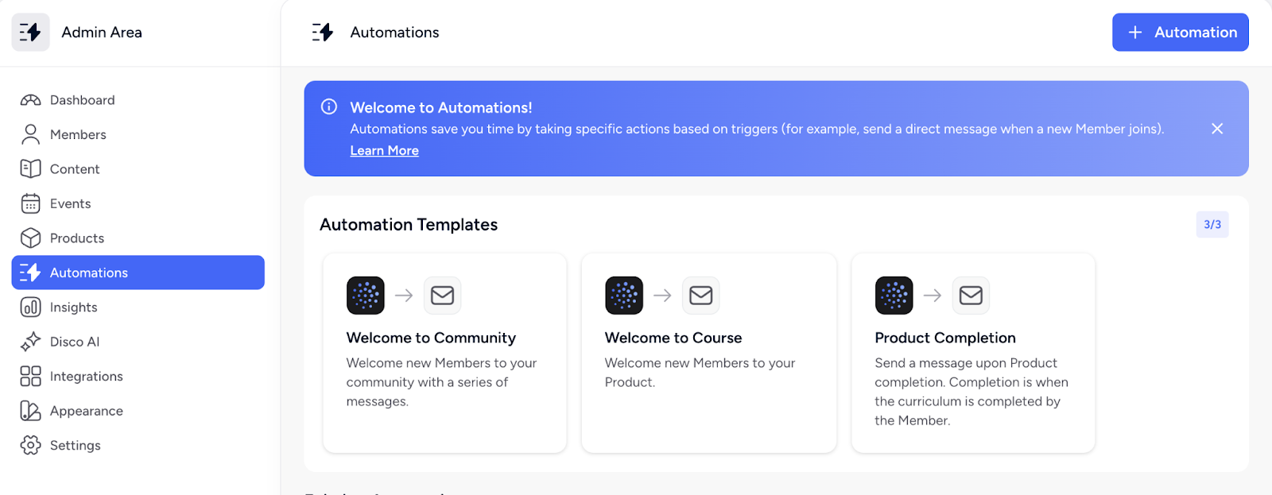Click the Dashboard gauge icon
This screenshot has width=1272, height=495.
[30, 100]
